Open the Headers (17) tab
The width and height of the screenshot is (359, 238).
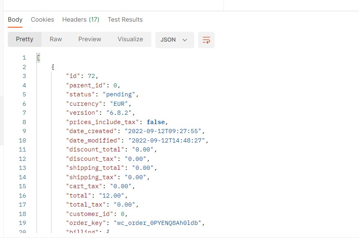pyautogui.click(x=81, y=20)
